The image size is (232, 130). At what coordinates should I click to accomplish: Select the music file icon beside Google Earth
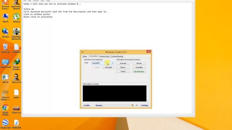tap(16, 124)
